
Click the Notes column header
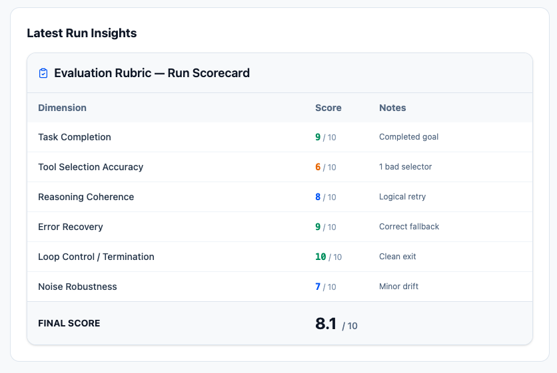[x=392, y=108]
